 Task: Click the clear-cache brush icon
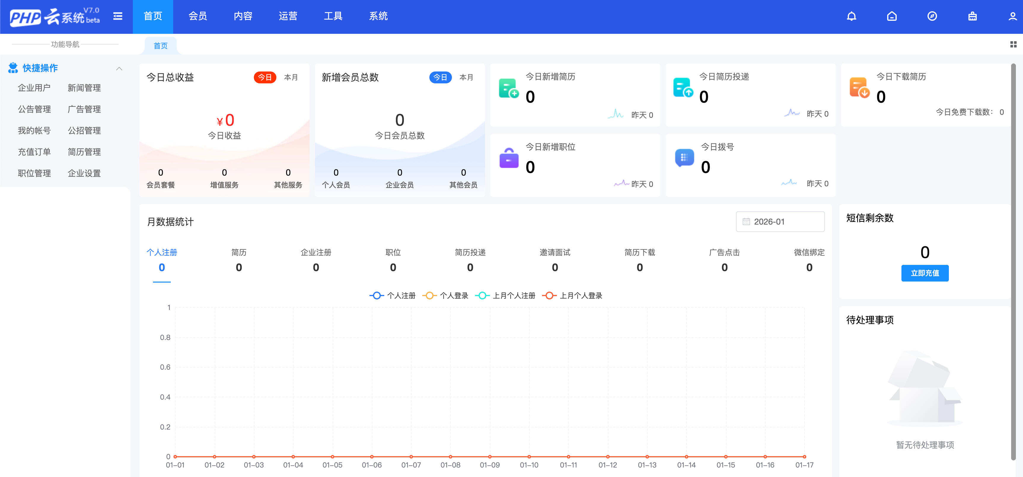coord(973,16)
